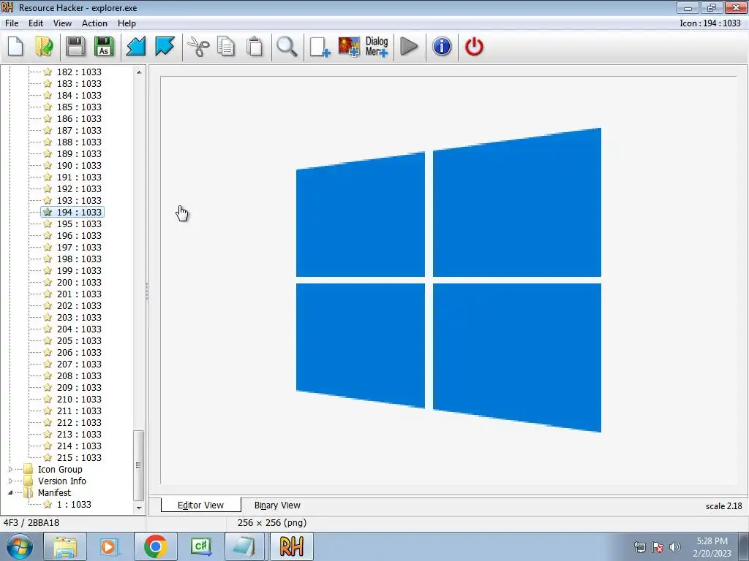The height and width of the screenshot is (561, 749).
Task: Click the tree scrollbar up arrow
Action: [x=139, y=72]
